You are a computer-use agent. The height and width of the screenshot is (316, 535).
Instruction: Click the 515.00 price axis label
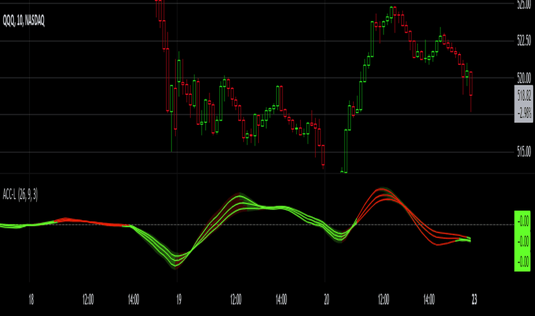click(524, 151)
